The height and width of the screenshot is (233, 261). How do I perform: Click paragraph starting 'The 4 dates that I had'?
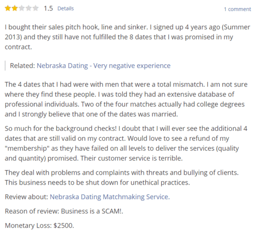(x=126, y=100)
